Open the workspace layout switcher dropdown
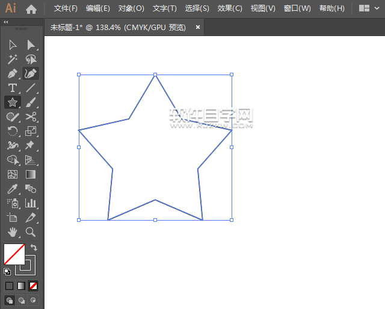The width and height of the screenshot is (385, 309). (369, 8)
